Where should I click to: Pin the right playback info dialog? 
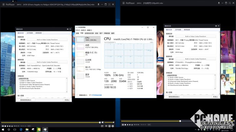pyautogui.click(x=216, y=26)
